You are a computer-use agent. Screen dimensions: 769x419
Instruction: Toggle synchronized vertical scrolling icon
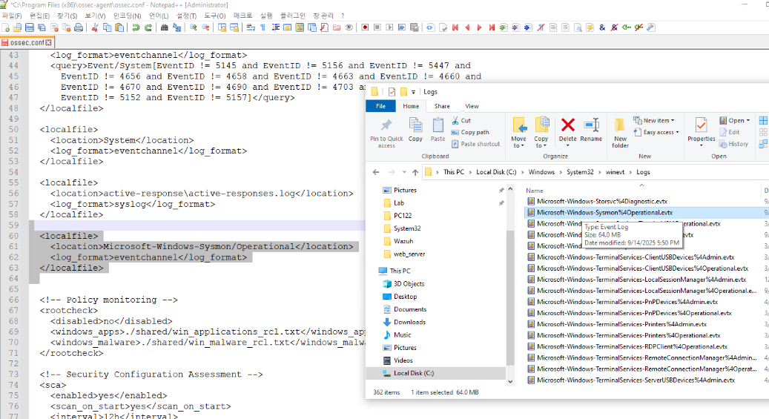pos(222,27)
